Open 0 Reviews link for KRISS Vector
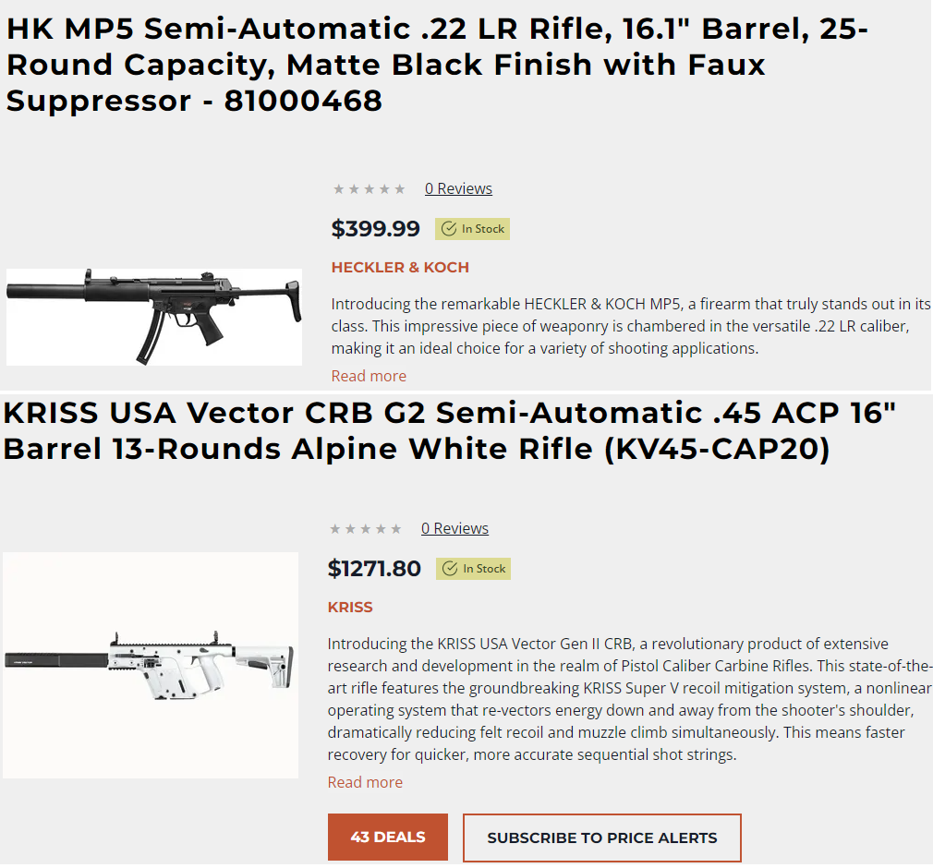The width and height of the screenshot is (933, 868). (454, 528)
